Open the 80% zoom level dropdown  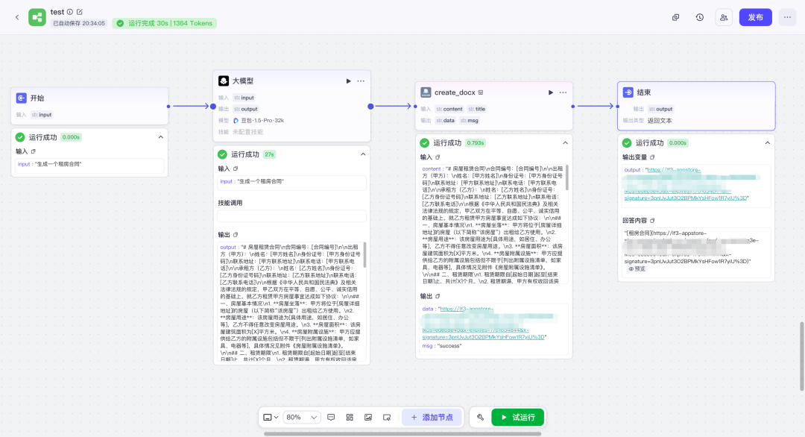(x=303, y=417)
